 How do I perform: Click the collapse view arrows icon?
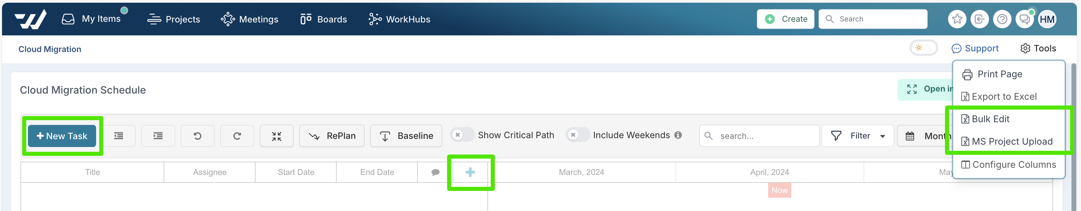(276, 136)
